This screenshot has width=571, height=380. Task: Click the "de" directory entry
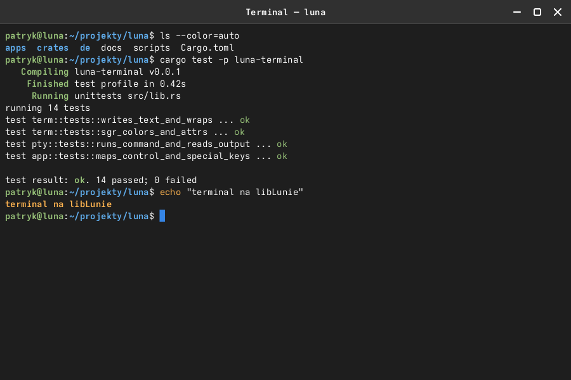pos(85,48)
